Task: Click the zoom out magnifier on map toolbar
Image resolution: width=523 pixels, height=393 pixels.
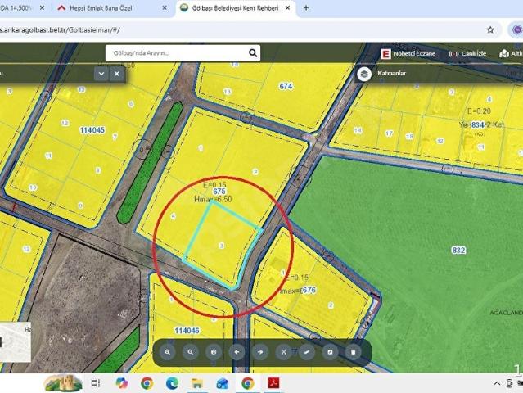Action: point(191,352)
